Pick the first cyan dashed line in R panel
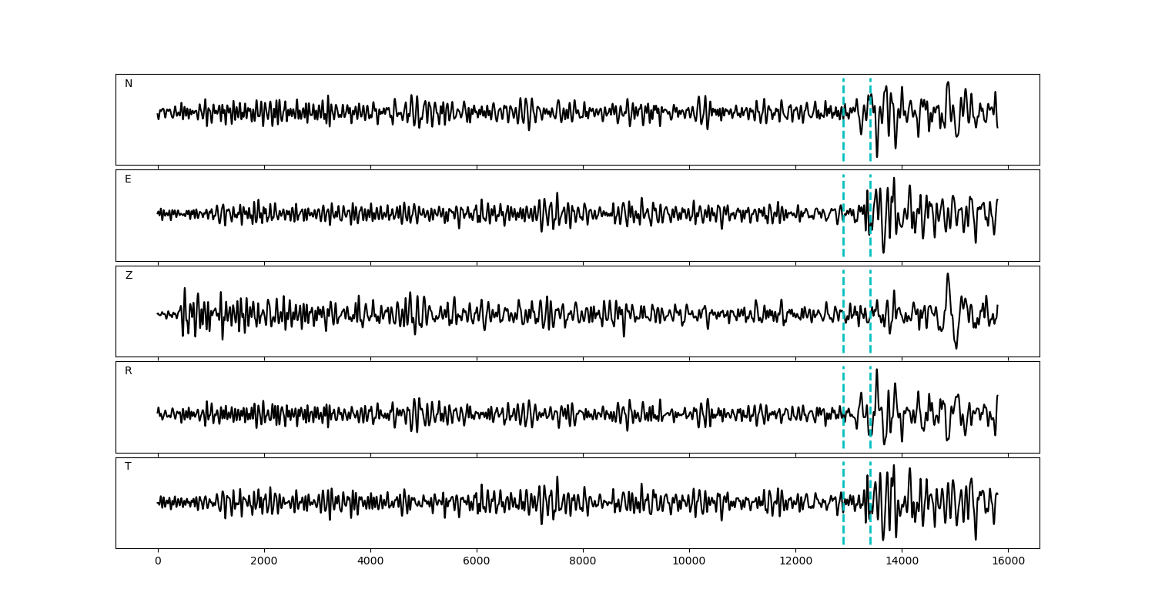 [843, 431]
